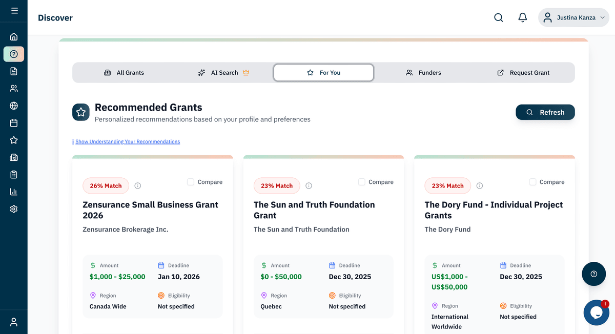Viewport: 615px width, 334px height.
Task: Check Compare on The Dory Fund card
Action: coord(532,182)
